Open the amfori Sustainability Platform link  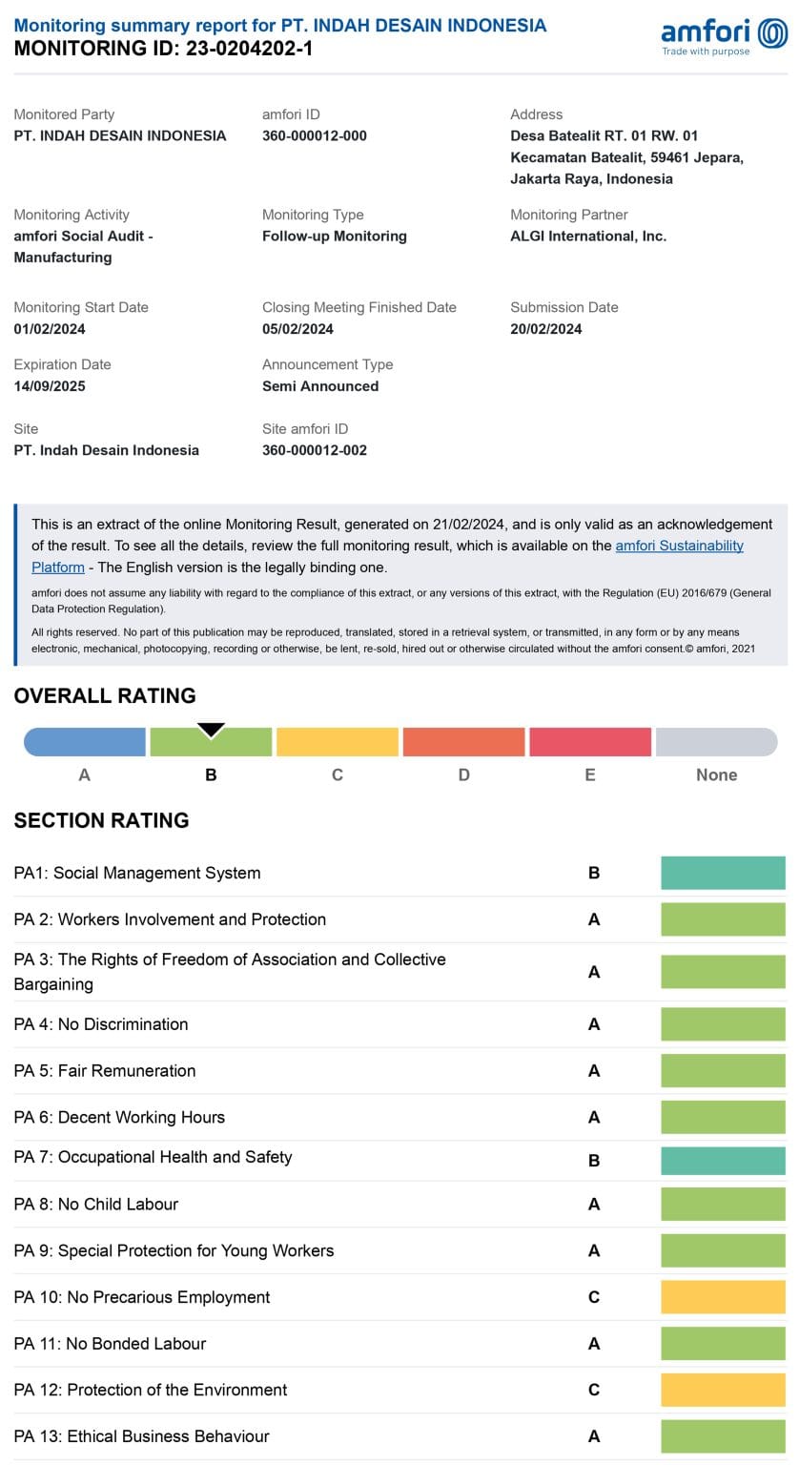coord(679,546)
